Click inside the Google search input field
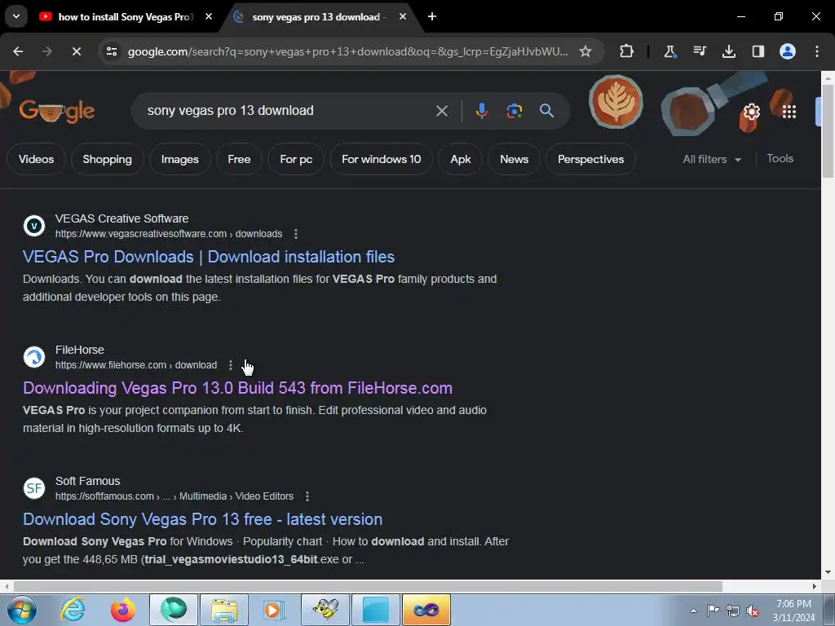This screenshot has width=835, height=626. point(288,111)
